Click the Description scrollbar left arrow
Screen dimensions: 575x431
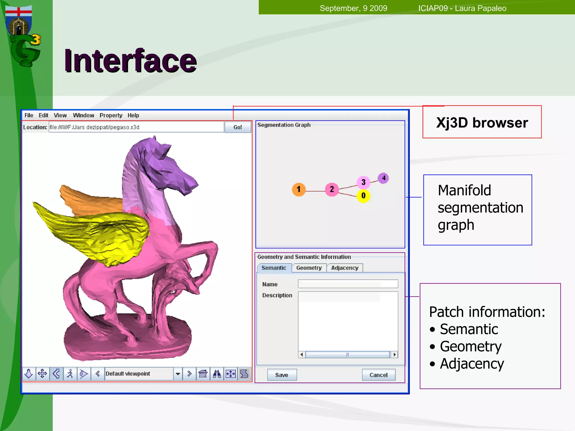302,355
